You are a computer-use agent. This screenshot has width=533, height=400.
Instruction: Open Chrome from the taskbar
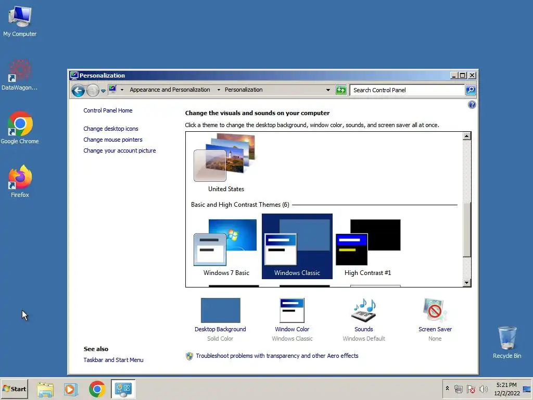click(x=97, y=389)
